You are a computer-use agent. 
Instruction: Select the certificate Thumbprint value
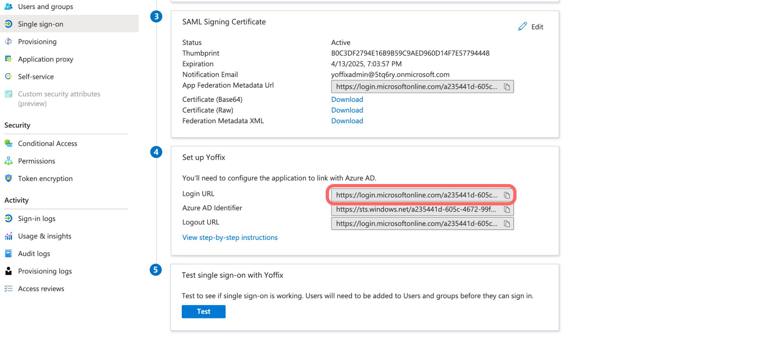coord(410,53)
